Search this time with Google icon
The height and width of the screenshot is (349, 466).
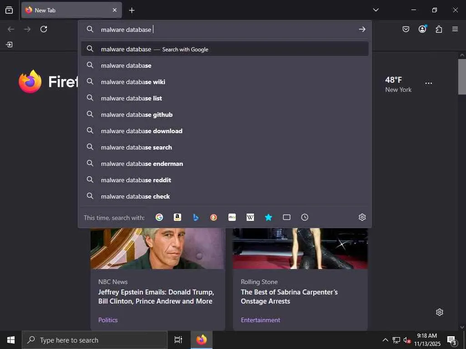159,217
